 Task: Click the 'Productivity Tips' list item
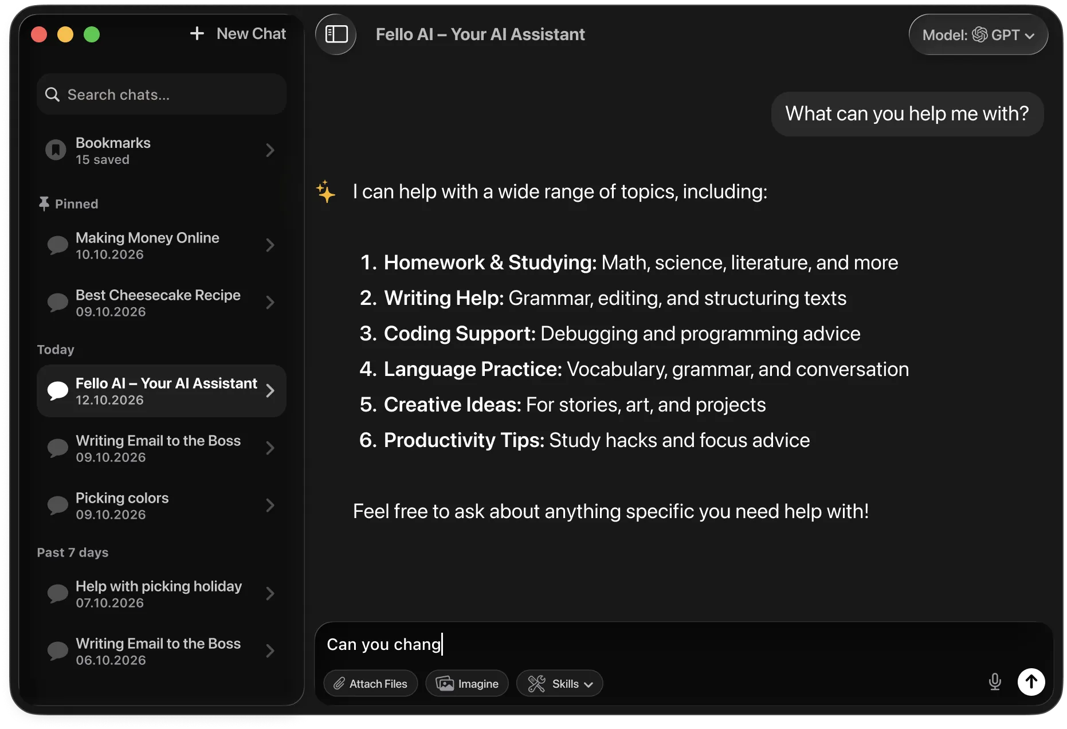585,440
